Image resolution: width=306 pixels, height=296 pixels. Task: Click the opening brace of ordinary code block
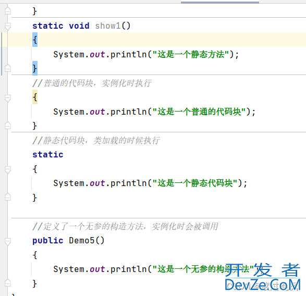pos(35,97)
